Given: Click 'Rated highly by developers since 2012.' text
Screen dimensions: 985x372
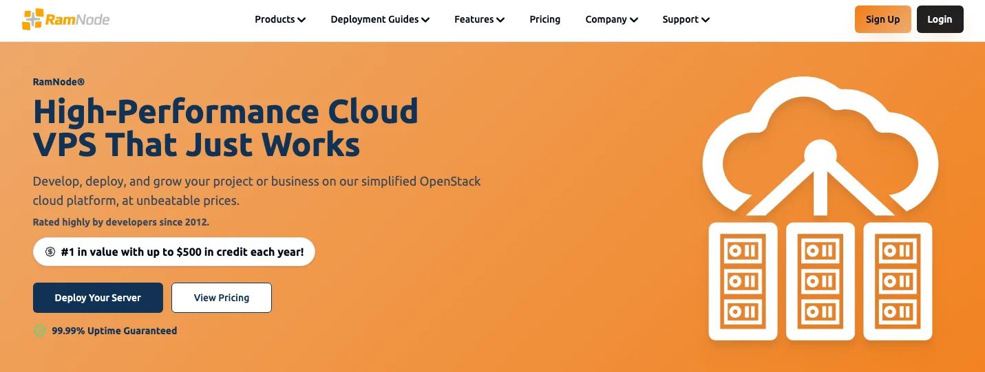Looking at the screenshot, I should pos(121,222).
